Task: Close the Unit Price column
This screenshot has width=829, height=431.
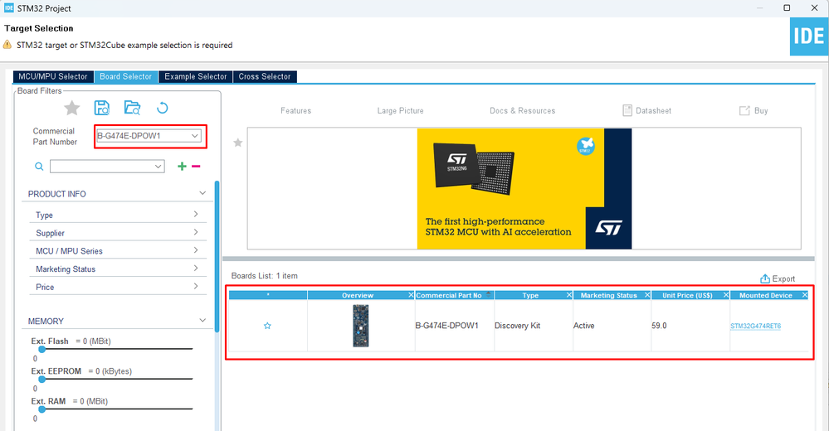Action: pyautogui.click(x=726, y=295)
